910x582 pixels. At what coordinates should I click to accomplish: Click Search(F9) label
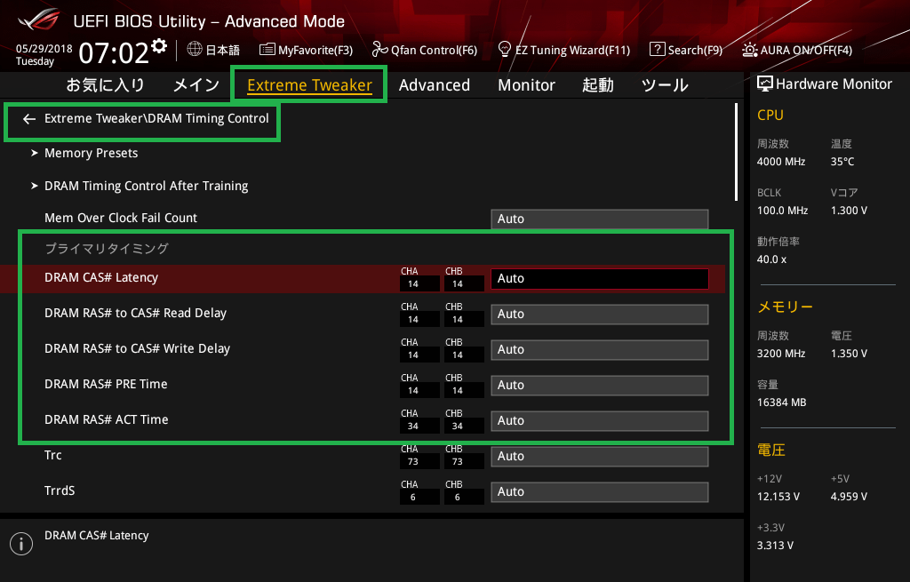695,50
